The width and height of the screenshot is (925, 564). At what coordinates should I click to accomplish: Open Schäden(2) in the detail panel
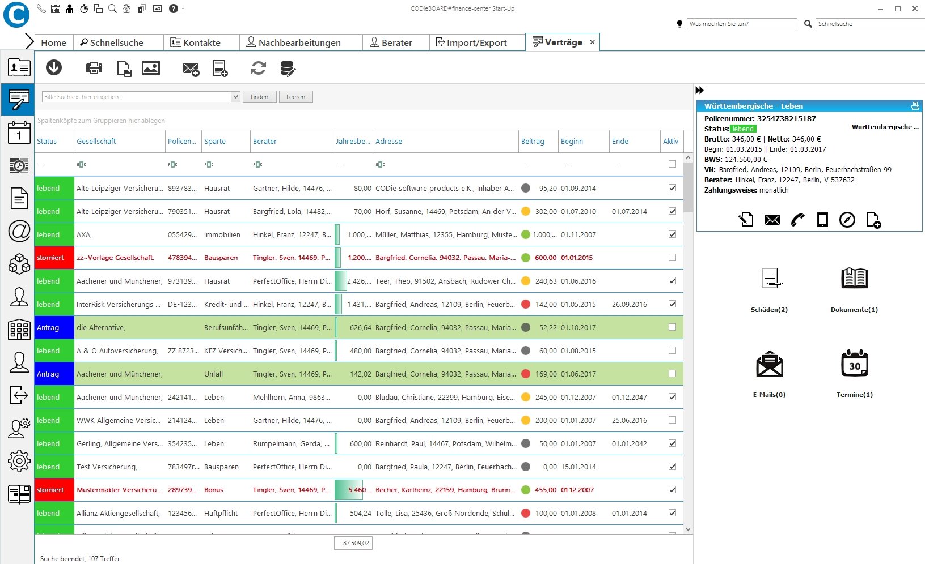click(x=770, y=279)
